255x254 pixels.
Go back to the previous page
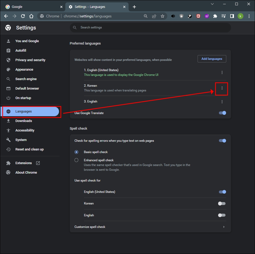click(6, 16)
